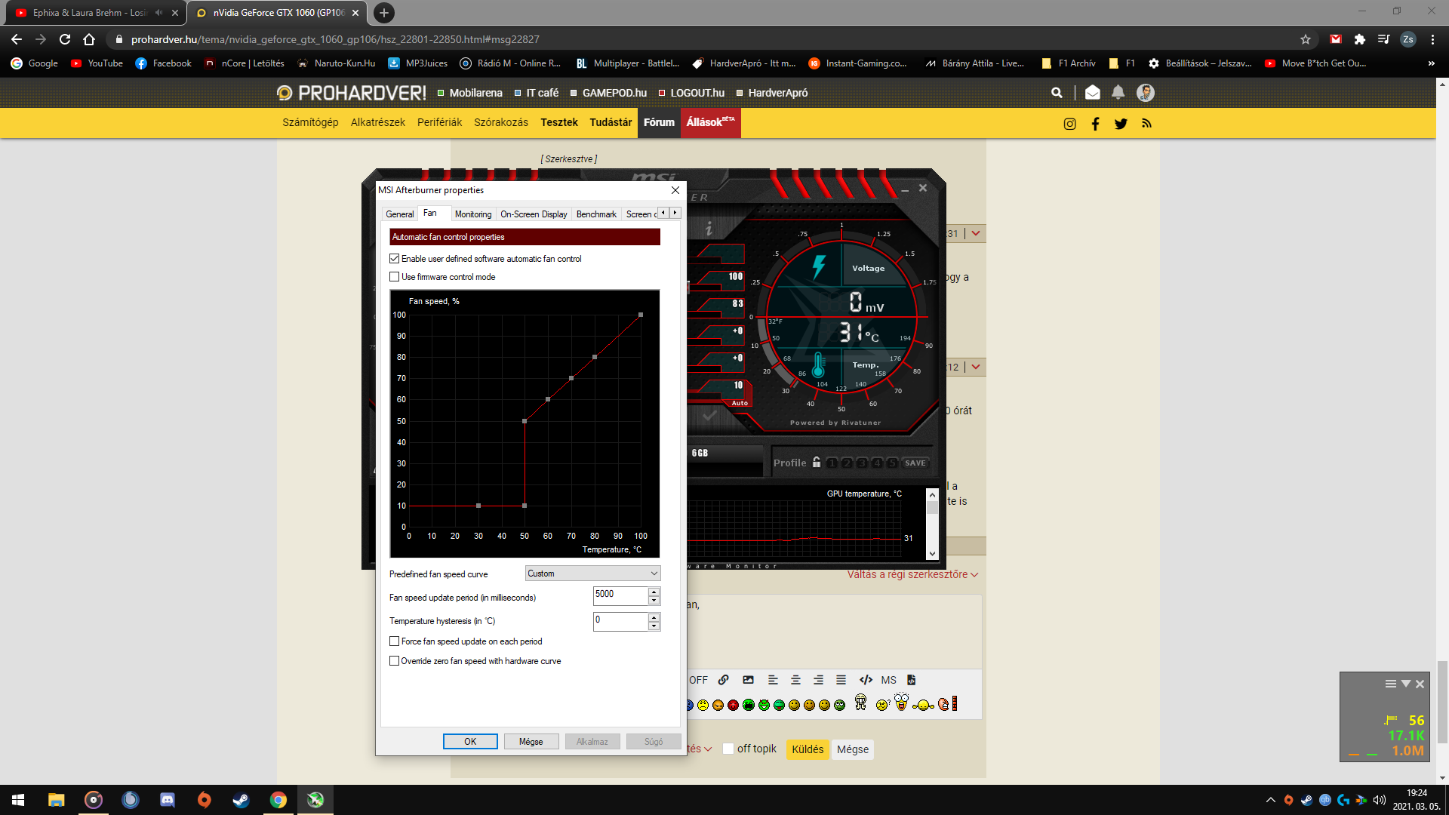
Task: Open the Prohardver Facebook page icon
Action: pyautogui.click(x=1095, y=124)
